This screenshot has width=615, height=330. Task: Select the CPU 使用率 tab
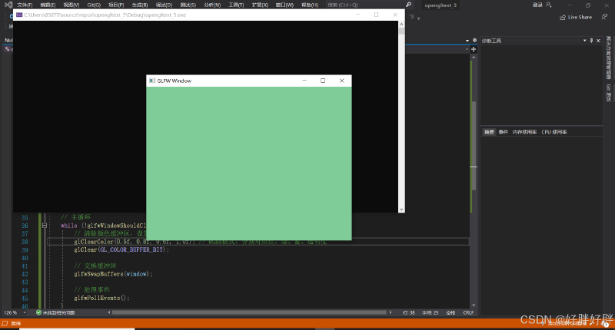554,132
